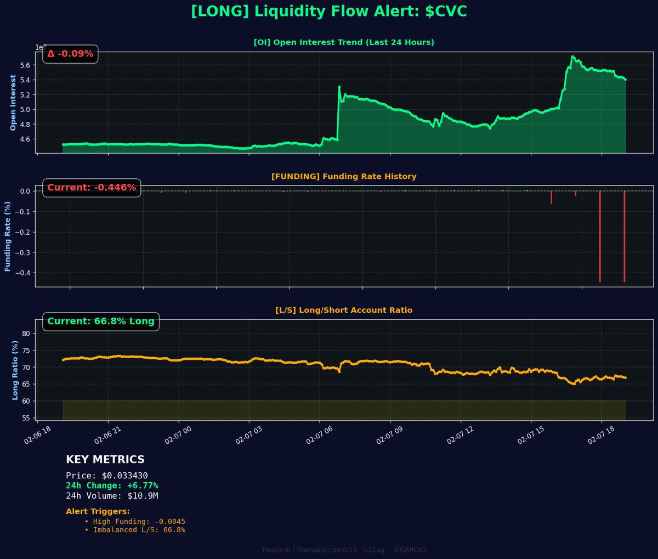Click the 5.6 open interest tick
The height and width of the screenshot is (559, 658).
[x=26, y=65]
